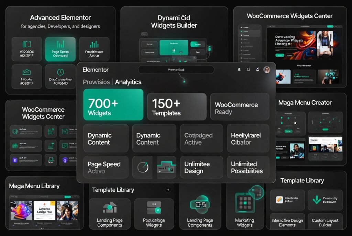Open thumbnail with man's photo in Maga Menu Creator

tap(291, 150)
